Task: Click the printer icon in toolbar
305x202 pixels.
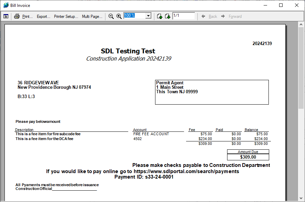Action: (x=17, y=16)
